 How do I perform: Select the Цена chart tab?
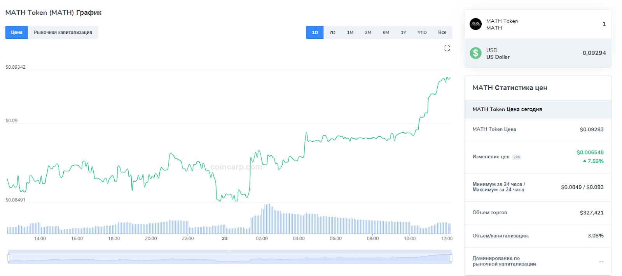point(17,33)
